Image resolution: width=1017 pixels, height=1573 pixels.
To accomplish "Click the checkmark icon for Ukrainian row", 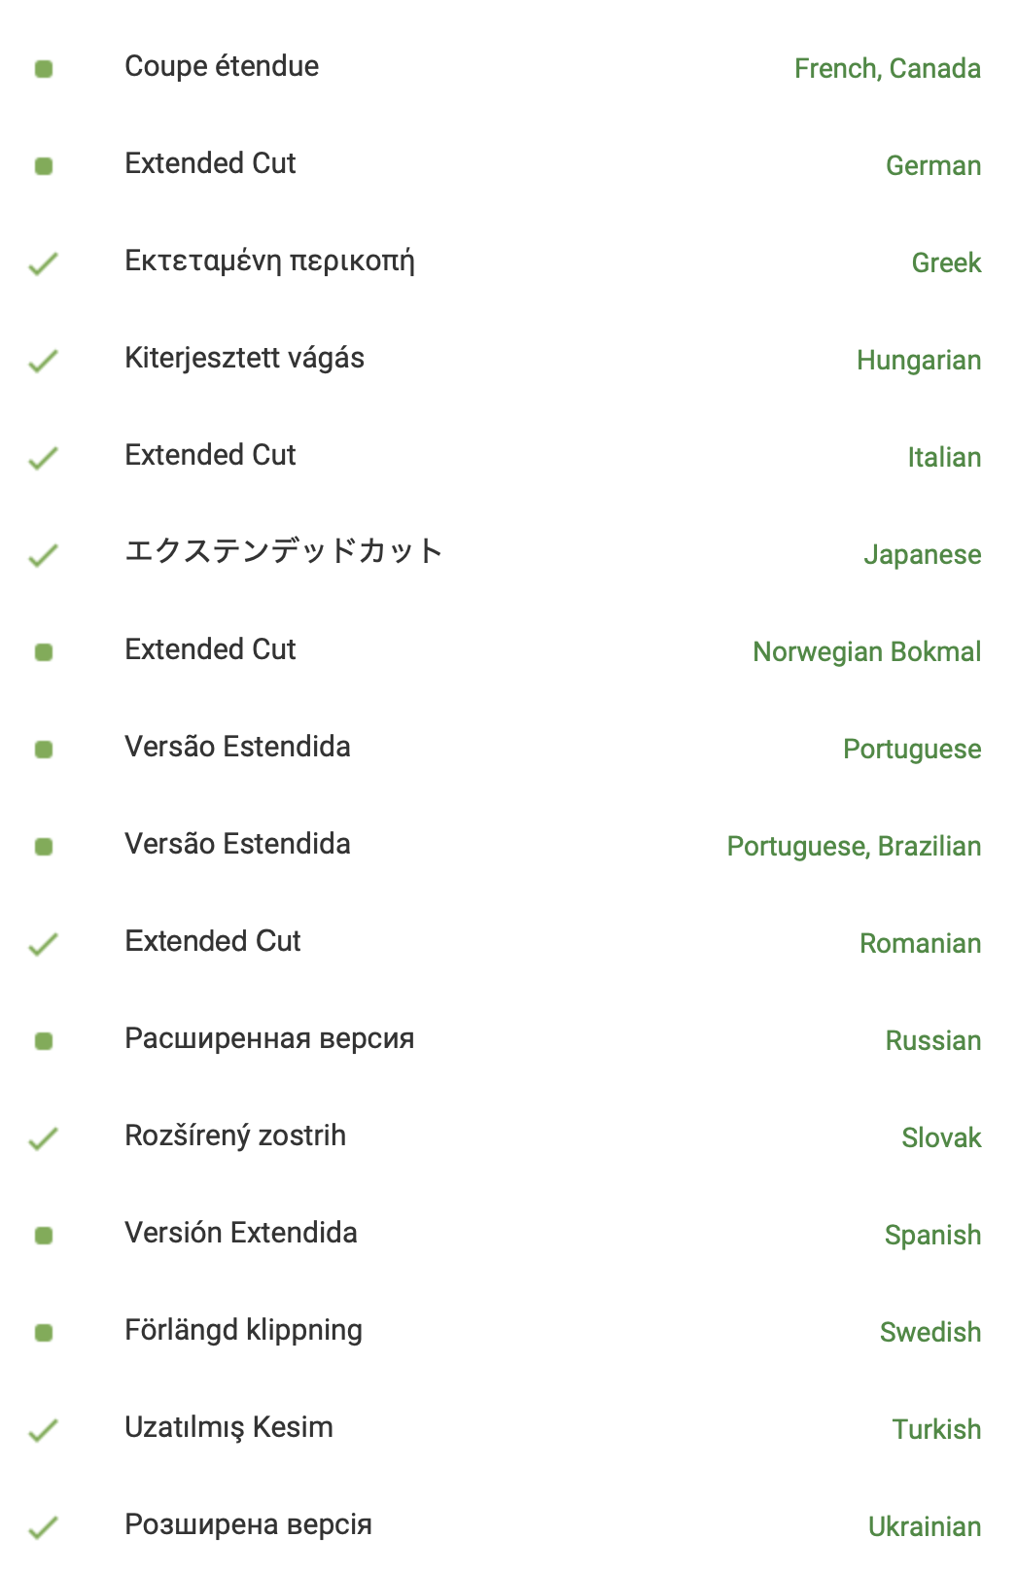I will click(x=43, y=1527).
